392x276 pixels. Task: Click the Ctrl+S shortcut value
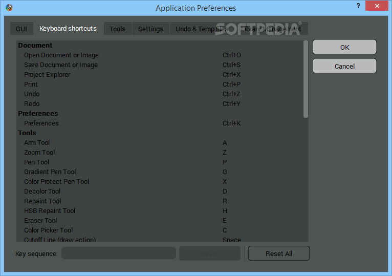[231, 65]
